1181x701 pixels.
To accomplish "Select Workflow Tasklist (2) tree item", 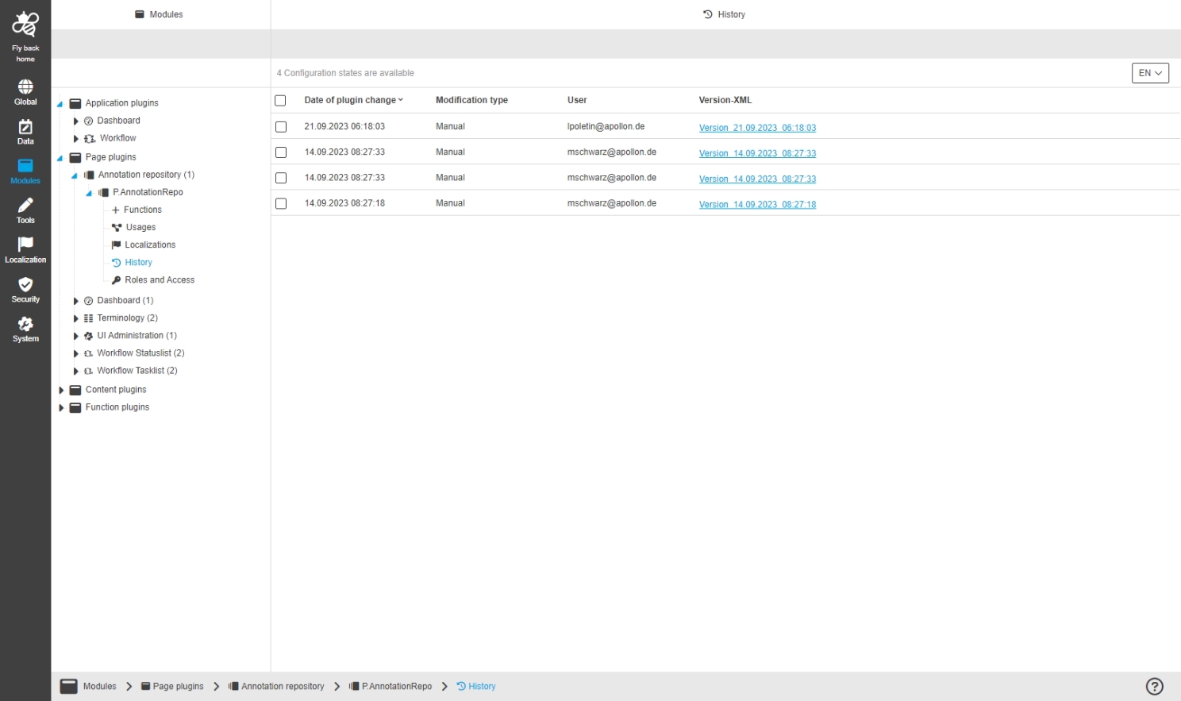I will pos(137,371).
